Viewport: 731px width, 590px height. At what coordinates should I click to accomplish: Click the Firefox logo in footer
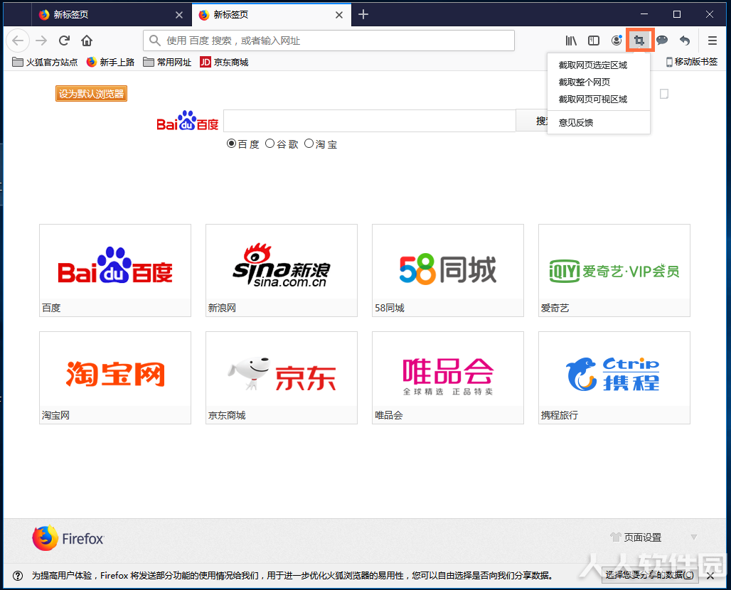[x=68, y=538]
